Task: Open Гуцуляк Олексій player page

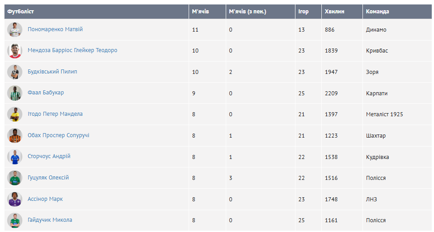Action: [48, 178]
